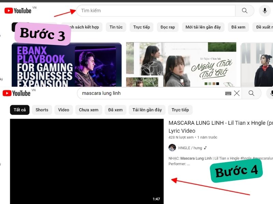Click the fully visible voice search microphone icon
This screenshot has width=273, height=204.
pos(264,11)
